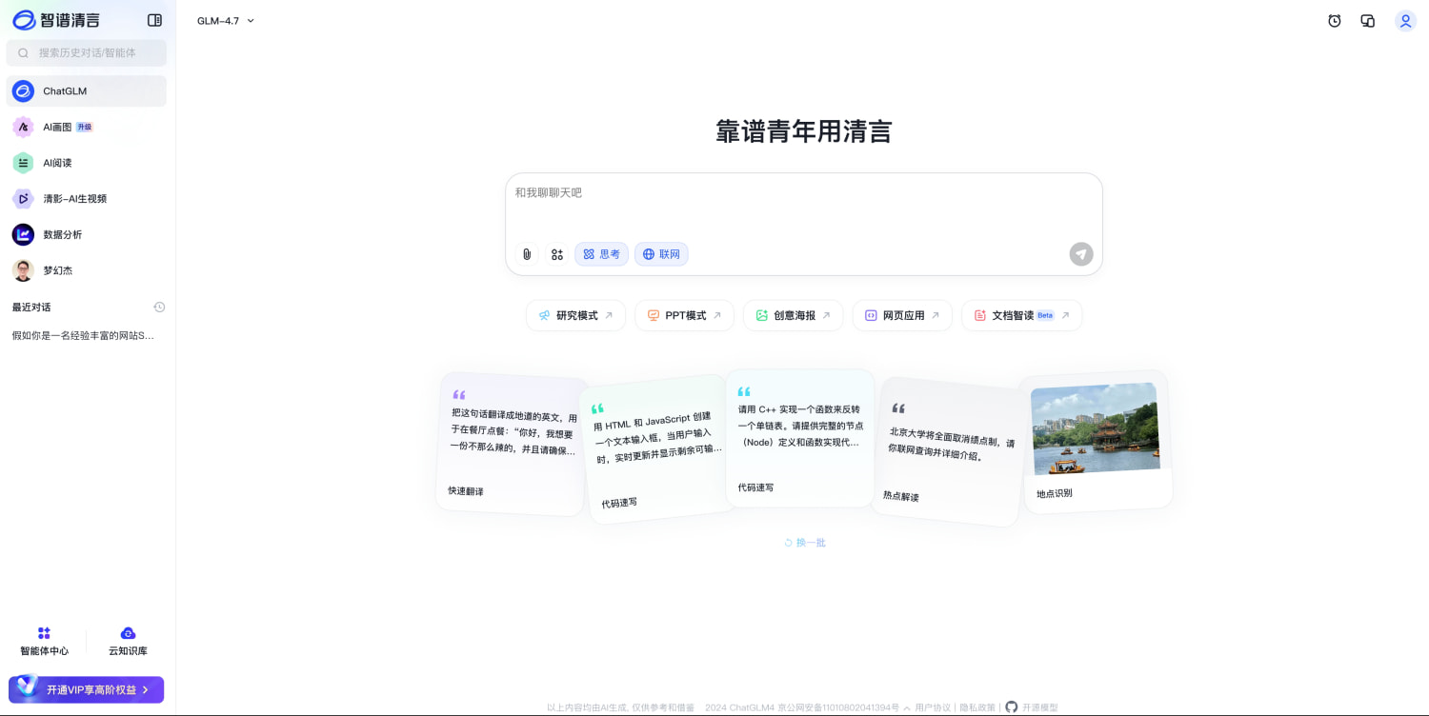Click the AI画图 icon
1429x716 pixels.
23,127
